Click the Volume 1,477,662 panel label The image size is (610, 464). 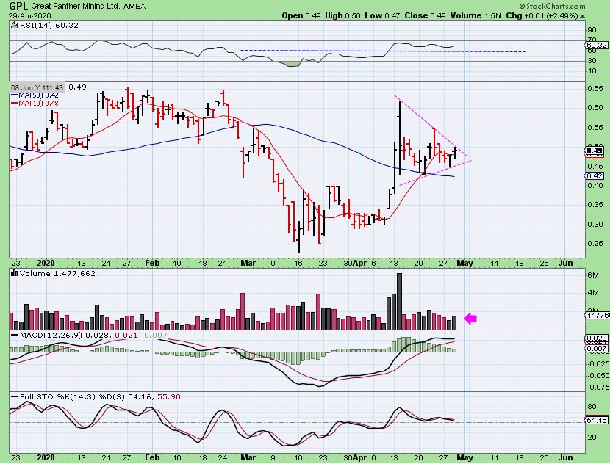click(57, 274)
